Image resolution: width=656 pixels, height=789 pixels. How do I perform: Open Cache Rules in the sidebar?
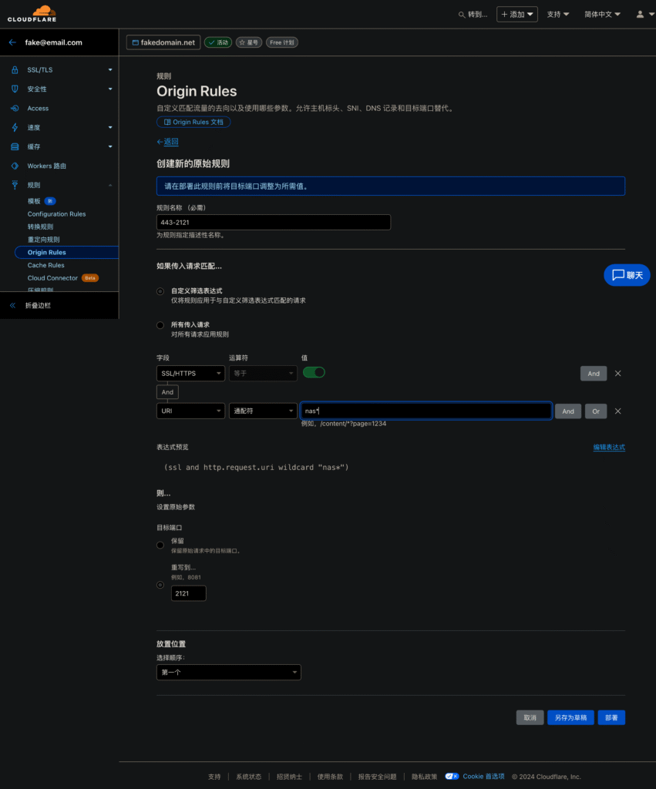pos(45,265)
